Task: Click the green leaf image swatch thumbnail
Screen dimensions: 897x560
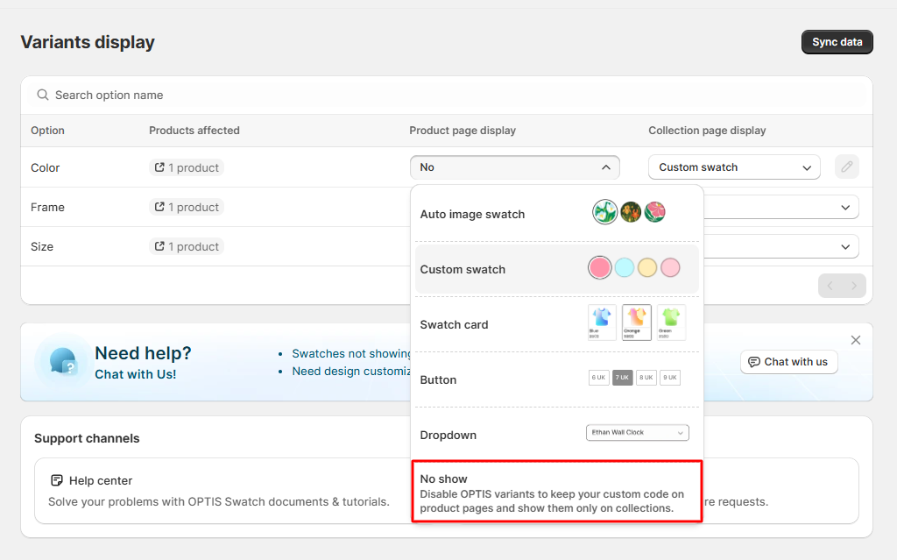Action: [604, 212]
